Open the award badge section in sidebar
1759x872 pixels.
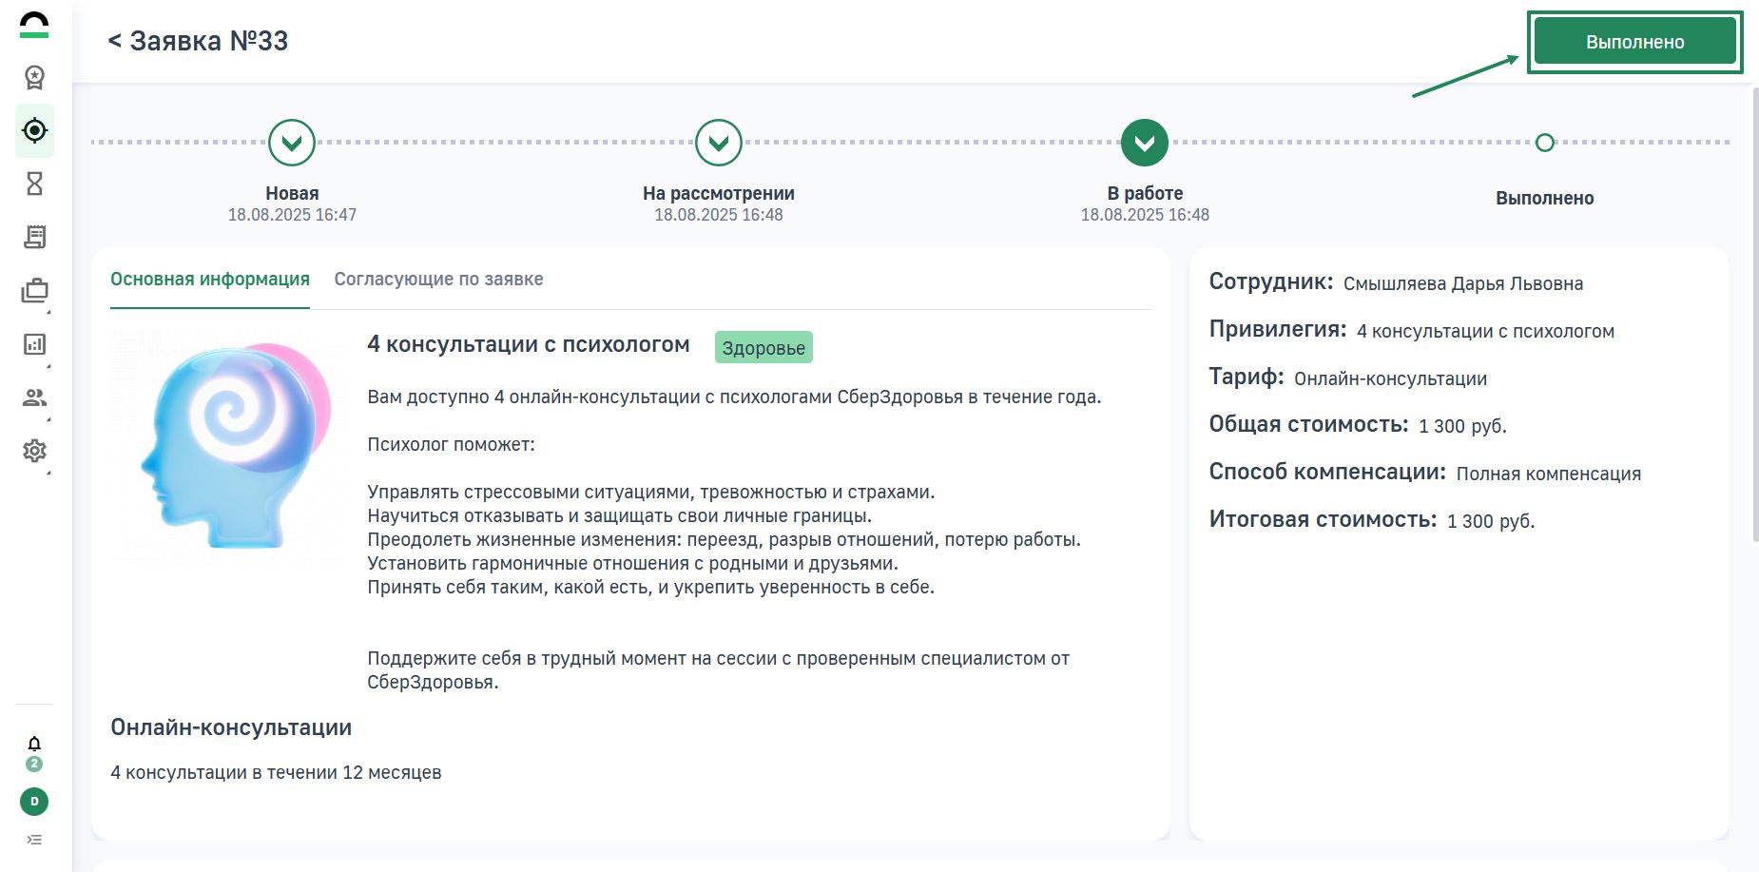(34, 77)
